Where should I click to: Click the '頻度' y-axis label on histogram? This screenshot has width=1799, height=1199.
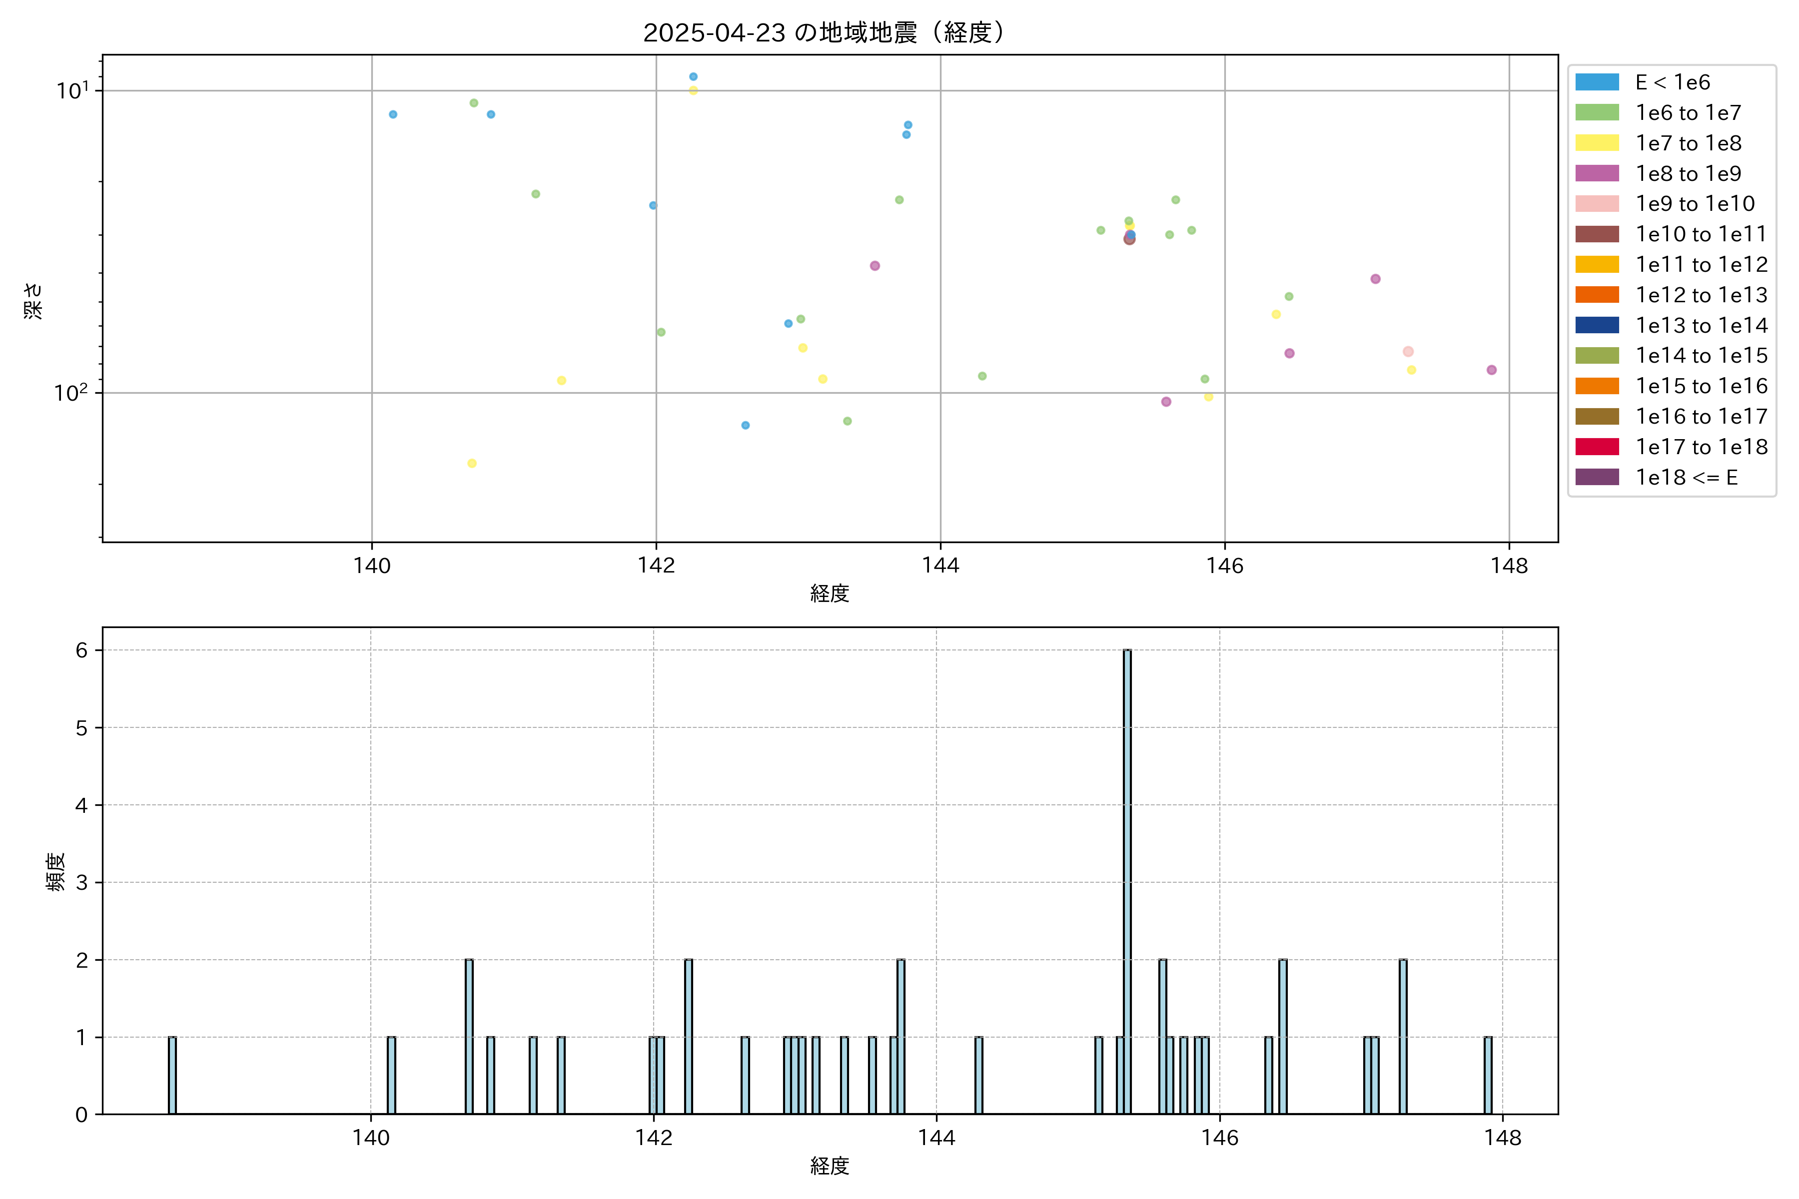(x=55, y=872)
